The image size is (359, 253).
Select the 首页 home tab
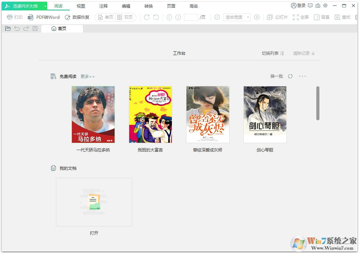62,29
